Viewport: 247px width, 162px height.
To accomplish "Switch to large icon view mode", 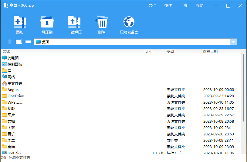I will coord(19,41).
